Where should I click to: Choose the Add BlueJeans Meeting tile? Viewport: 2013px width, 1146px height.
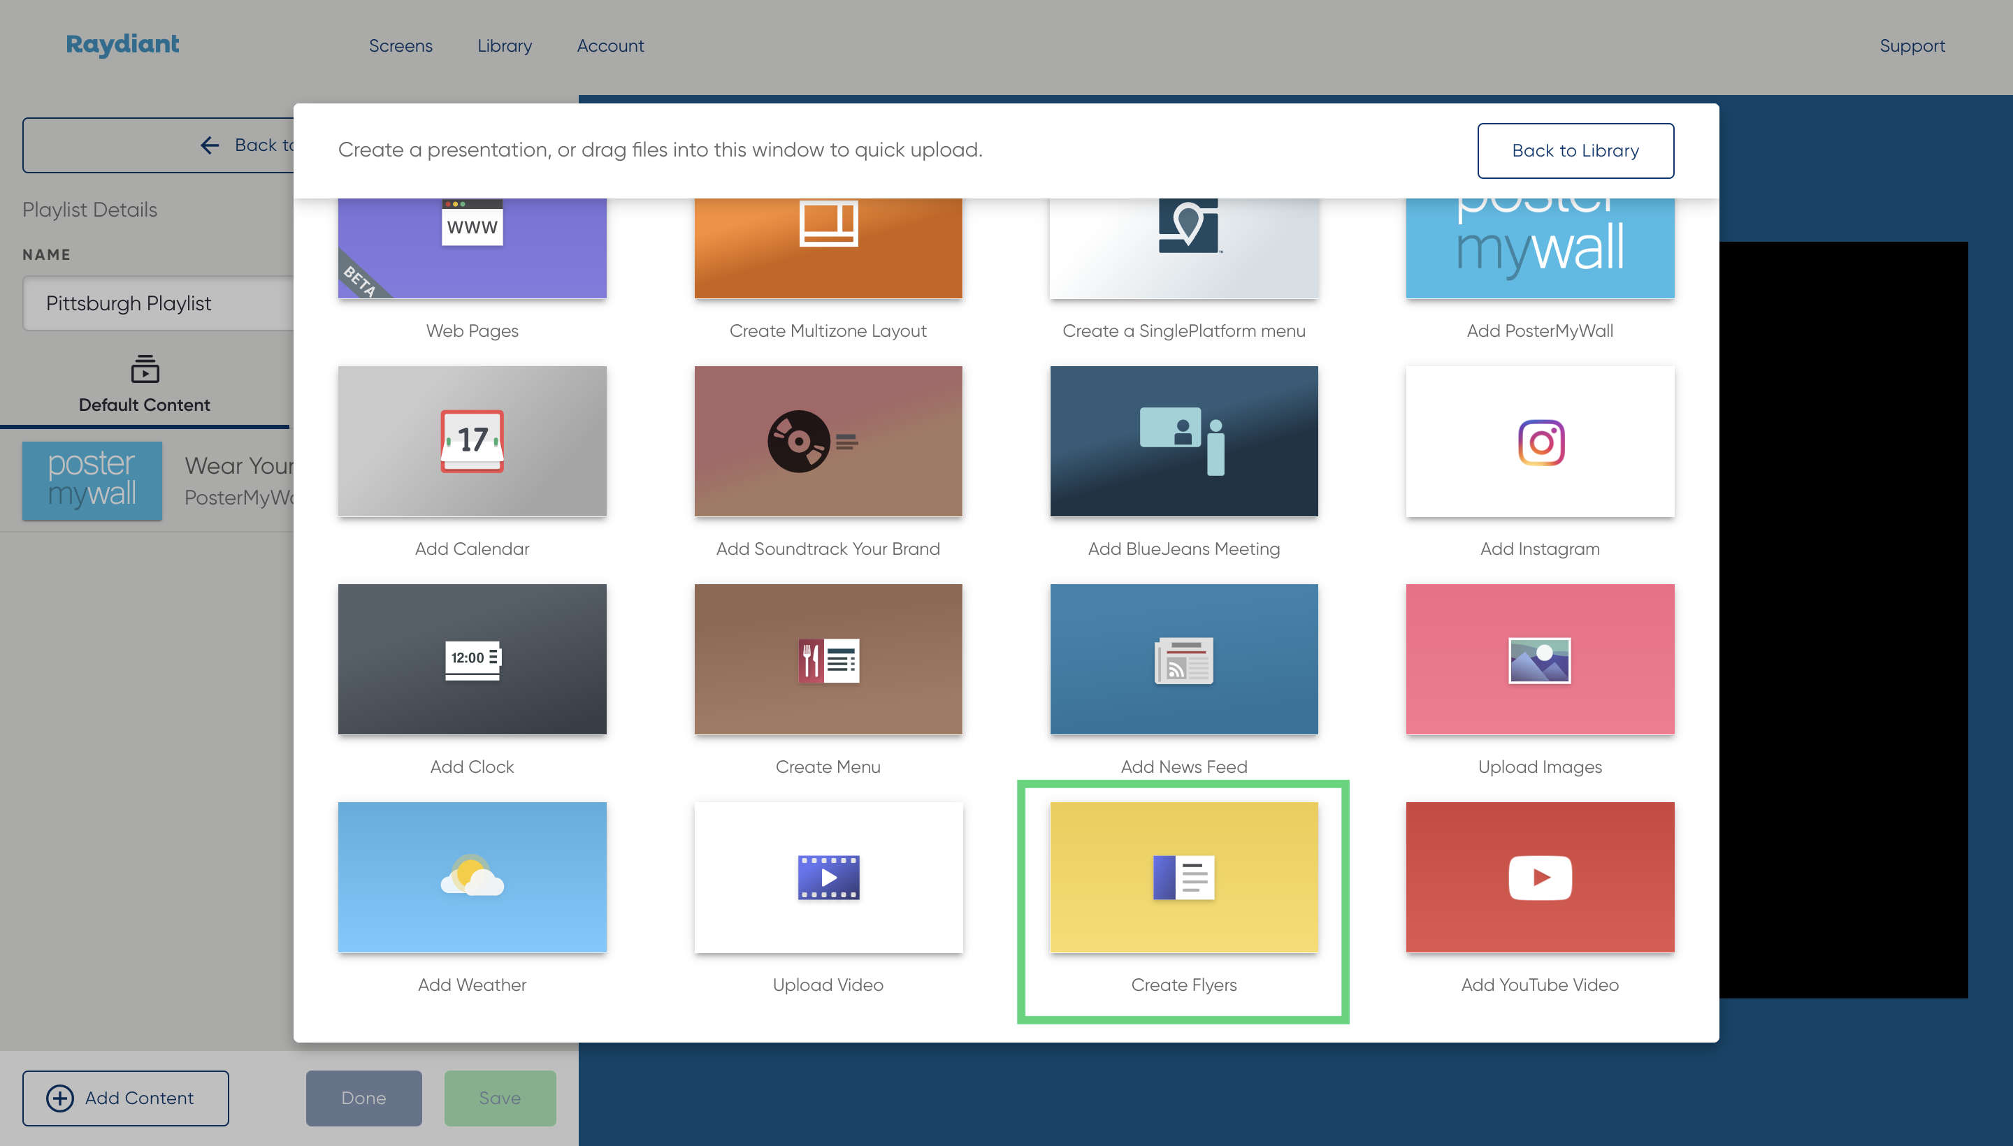(x=1183, y=441)
